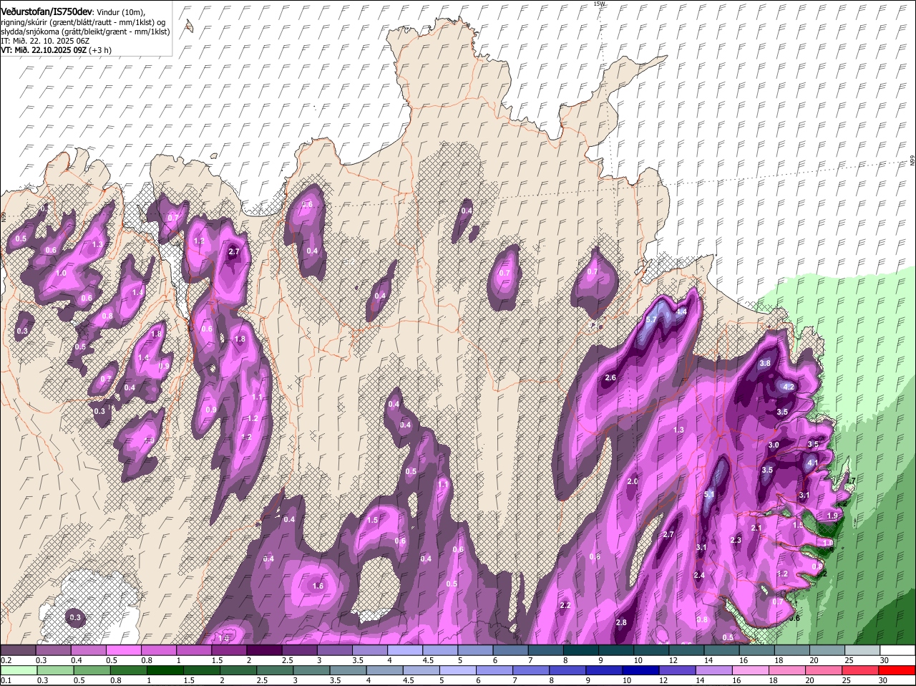Click the 2.2 value on the map
Screen dimensions: 916x686
point(565,606)
